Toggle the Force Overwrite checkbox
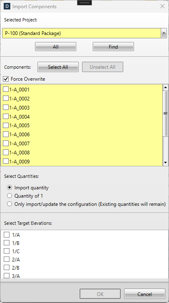The image size is (169, 303). 6,79
